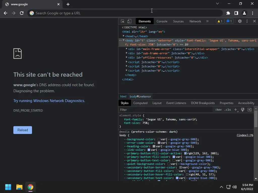
Task: Click the tab search chevron
Action: 217,4
